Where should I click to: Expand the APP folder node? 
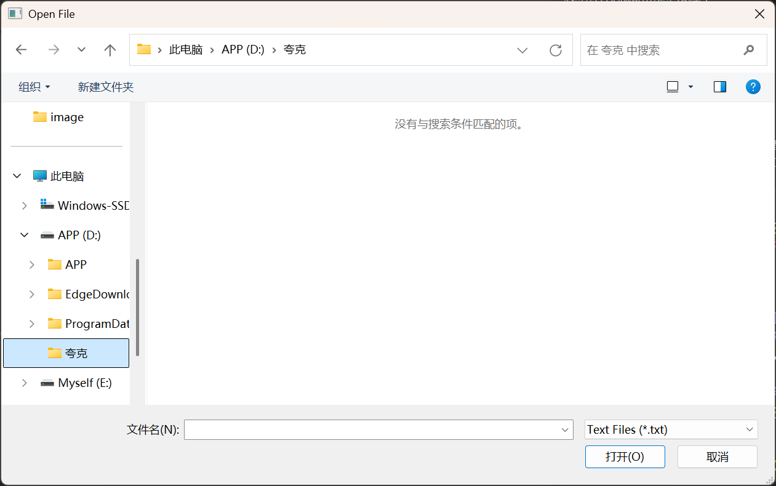pyautogui.click(x=32, y=265)
